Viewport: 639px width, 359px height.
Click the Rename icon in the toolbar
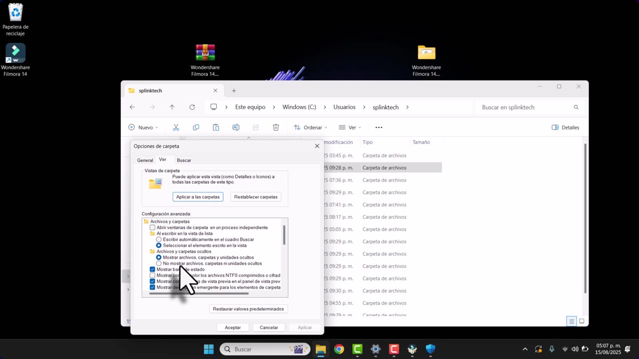point(236,128)
